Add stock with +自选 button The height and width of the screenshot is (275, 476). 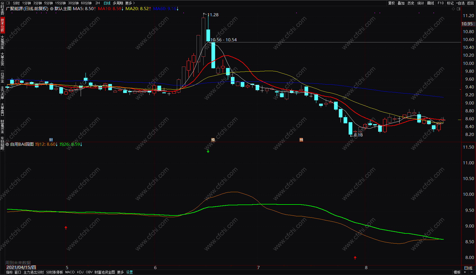pos(461,3)
